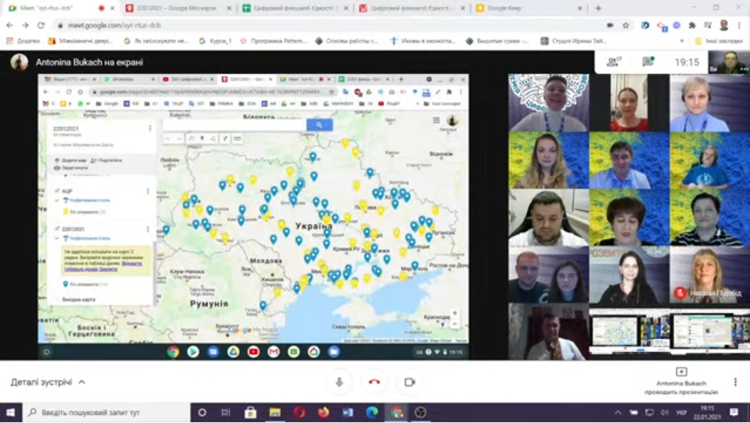Open the participants list icon
Viewport: 750px width, 423px height.
click(x=613, y=62)
